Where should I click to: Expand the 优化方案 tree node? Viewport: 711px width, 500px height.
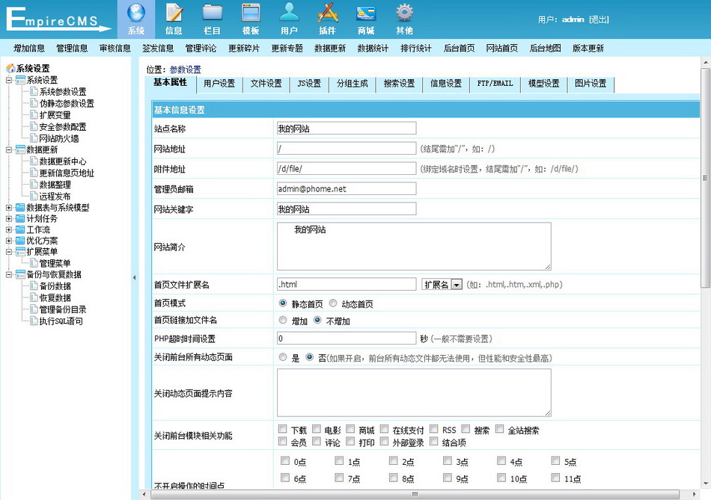[x=9, y=241]
